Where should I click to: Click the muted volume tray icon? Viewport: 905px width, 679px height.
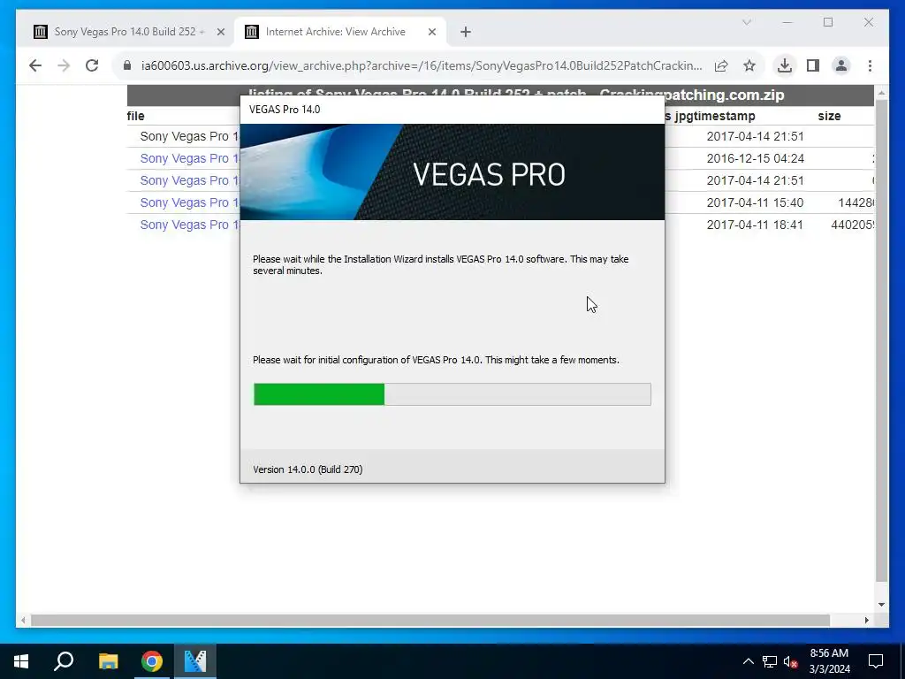791,661
